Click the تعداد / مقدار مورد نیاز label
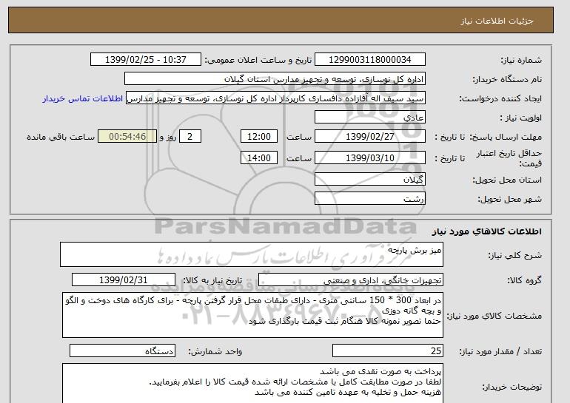Viewport: 570px width, 403px height. coord(500,351)
